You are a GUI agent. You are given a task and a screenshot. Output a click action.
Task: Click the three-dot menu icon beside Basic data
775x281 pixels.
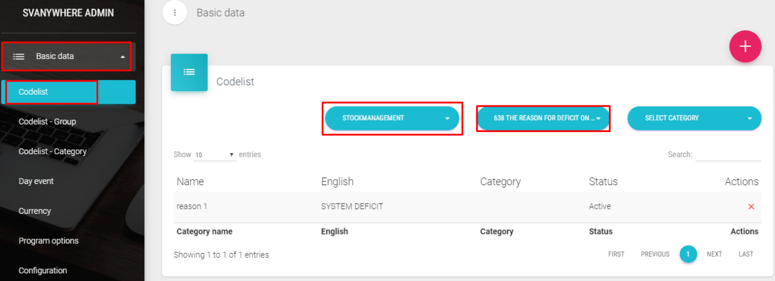(175, 13)
